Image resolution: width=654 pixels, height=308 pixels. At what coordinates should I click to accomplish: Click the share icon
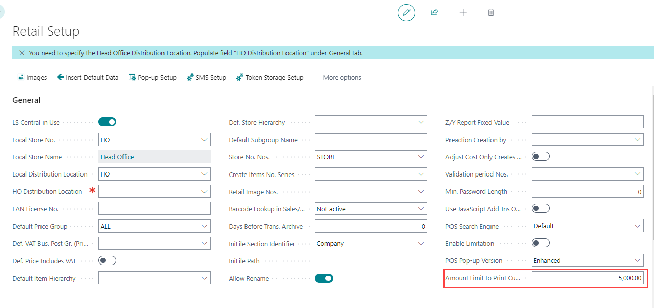(x=434, y=12)
